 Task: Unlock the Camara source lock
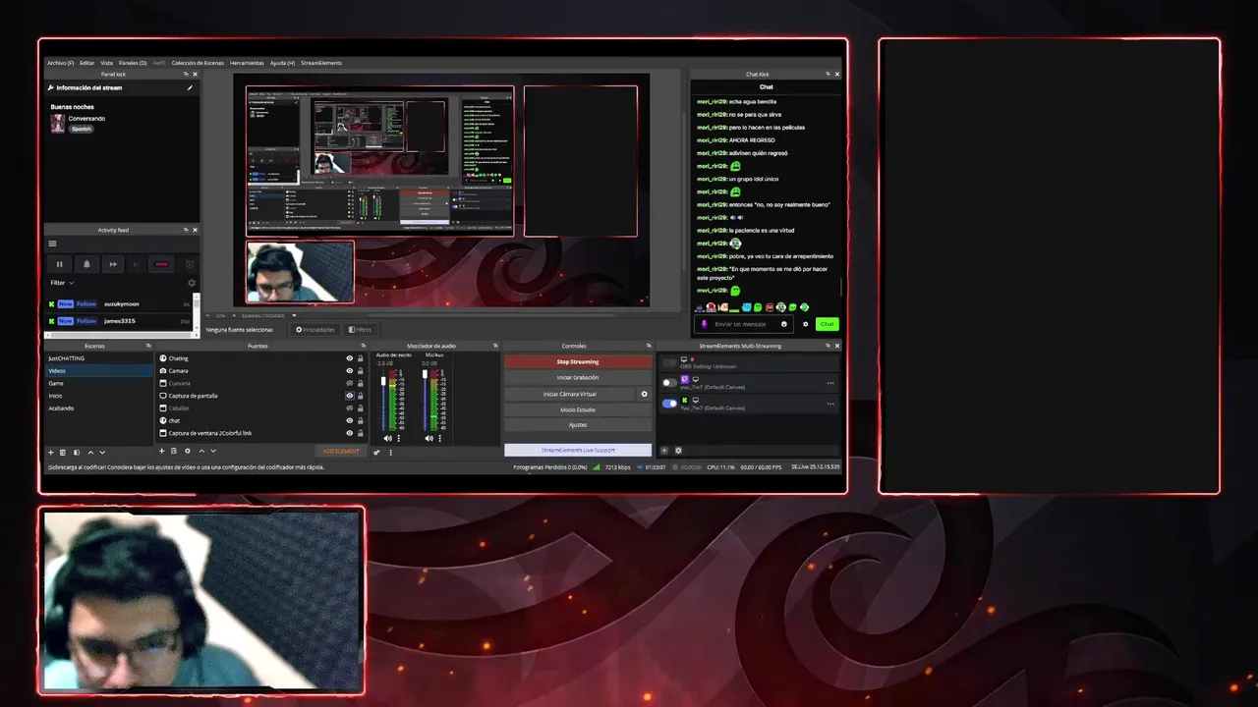361,371
